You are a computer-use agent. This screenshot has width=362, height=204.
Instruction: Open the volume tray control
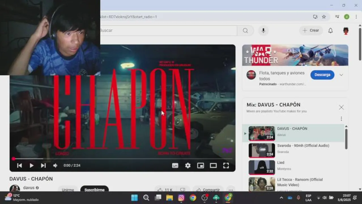pos(325,198)
